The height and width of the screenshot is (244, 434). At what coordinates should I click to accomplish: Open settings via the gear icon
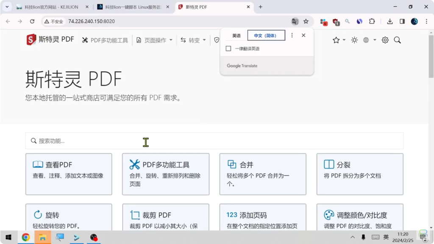click(x=385, y=40)
